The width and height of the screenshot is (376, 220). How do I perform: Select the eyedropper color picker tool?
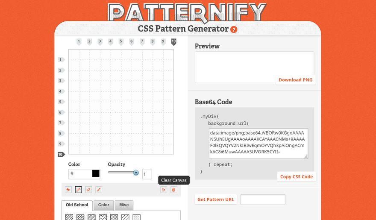(99, 190)
